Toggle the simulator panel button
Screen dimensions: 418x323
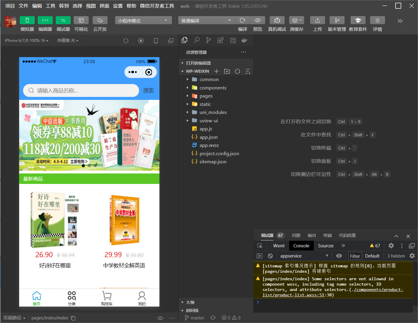point(27,20)
